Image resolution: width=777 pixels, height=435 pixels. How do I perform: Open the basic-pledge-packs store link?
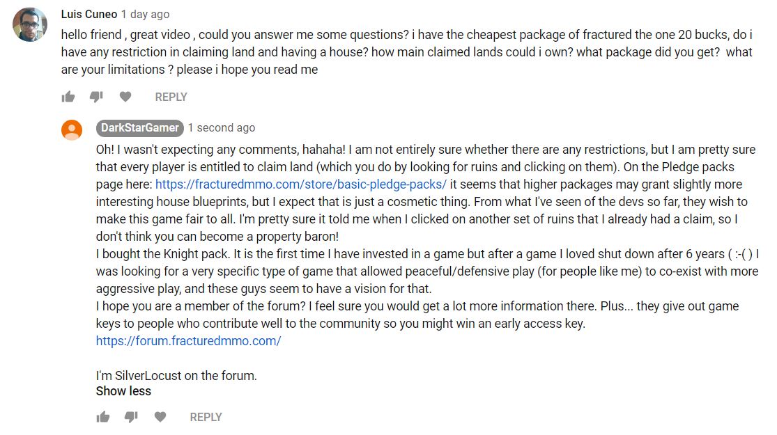tap(300, 184)
